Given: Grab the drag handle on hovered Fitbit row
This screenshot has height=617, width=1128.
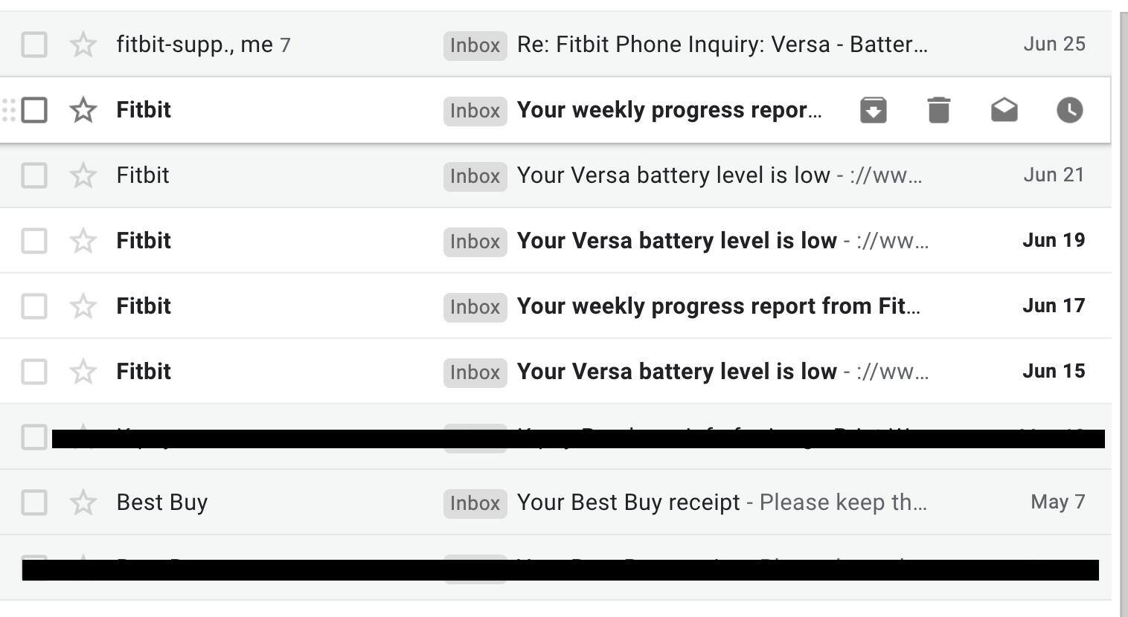Looking at the screenshot, I should (x=9, y=110).
